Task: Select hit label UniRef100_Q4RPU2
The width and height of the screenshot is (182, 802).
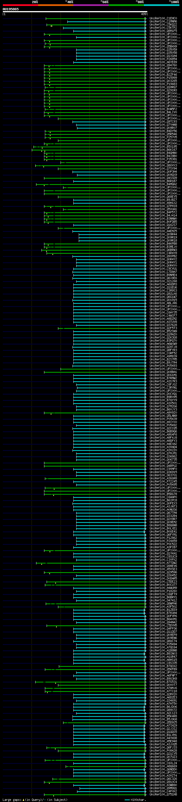Action: pos(163,466)
